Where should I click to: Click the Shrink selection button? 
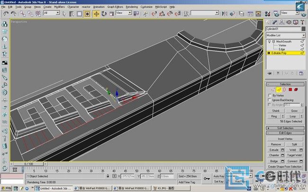click(x=276, y=111)
